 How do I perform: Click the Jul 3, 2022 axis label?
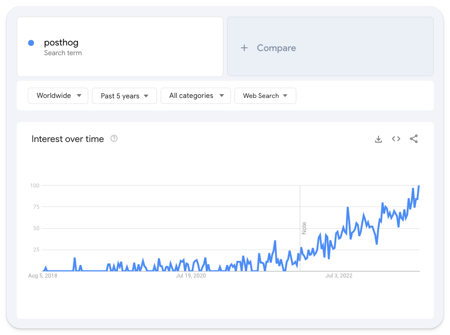pyautogui.click(x=339, y=275)
